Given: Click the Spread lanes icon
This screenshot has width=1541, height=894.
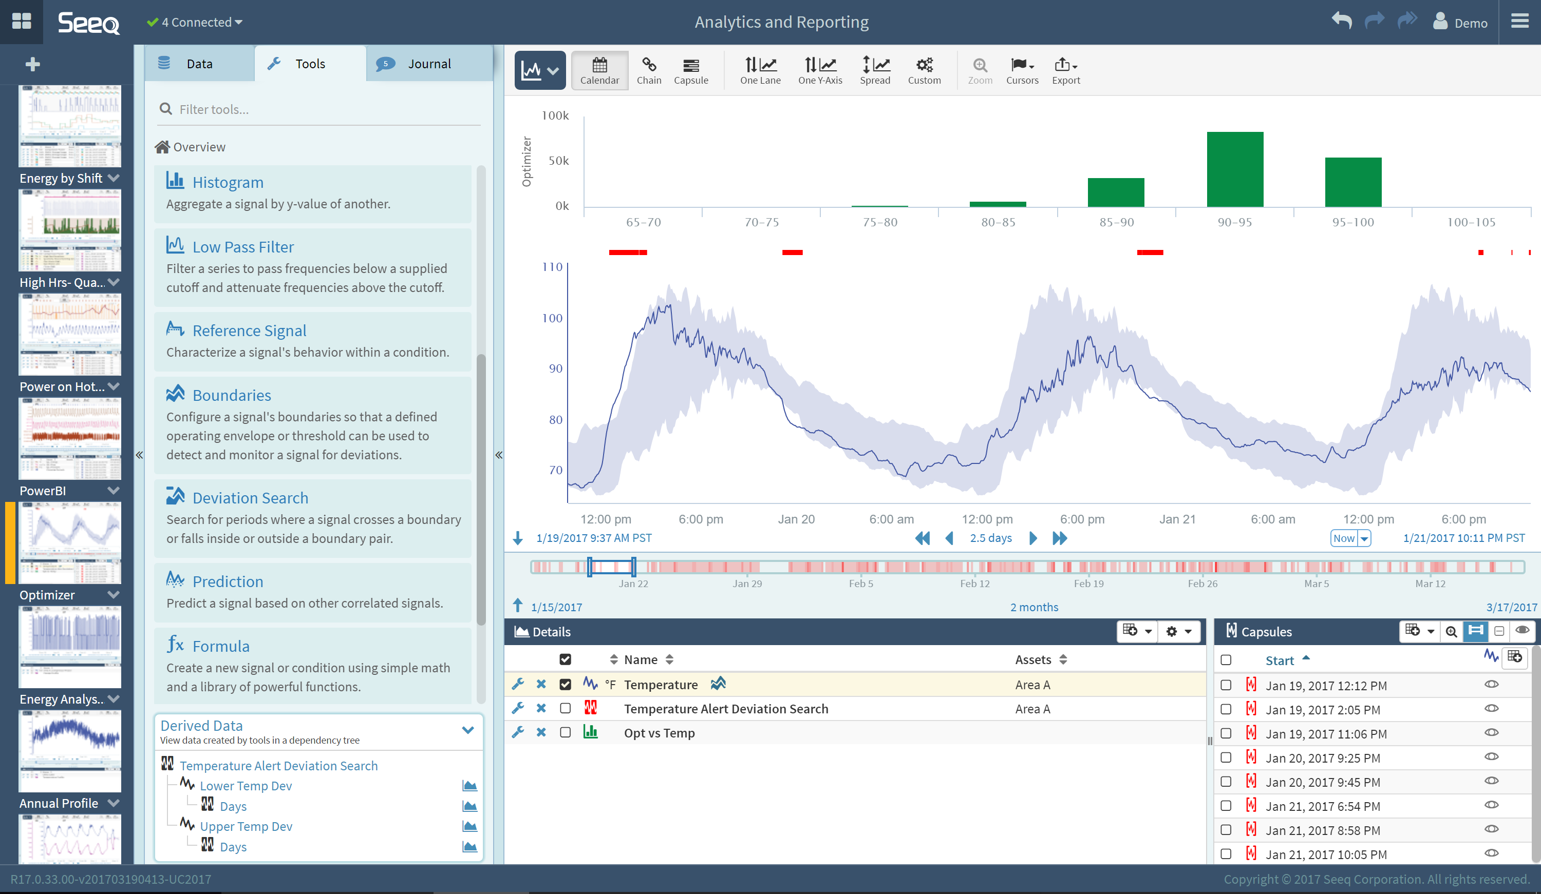Looking at the screenshot, I should 874,70.
